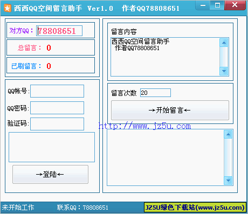This screenshot has height=214, width=248.
Task: Click the QQ密码: label
Action: pyautogui.click(x=18, y=108)
